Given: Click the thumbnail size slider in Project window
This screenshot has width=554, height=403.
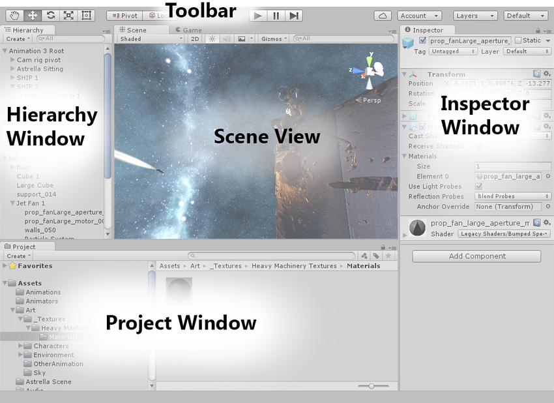Looking at the screenshot, I should [372, 386].
